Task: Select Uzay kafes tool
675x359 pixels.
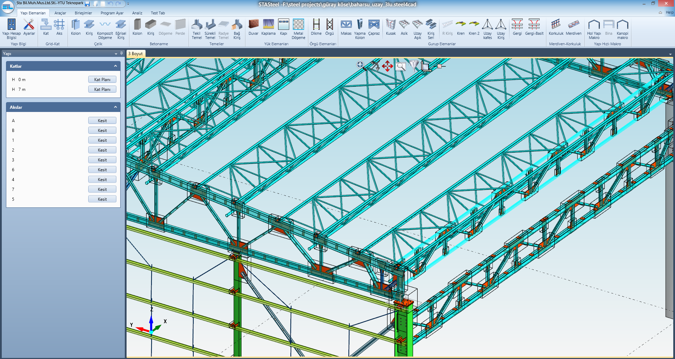Action: [487, 29]
